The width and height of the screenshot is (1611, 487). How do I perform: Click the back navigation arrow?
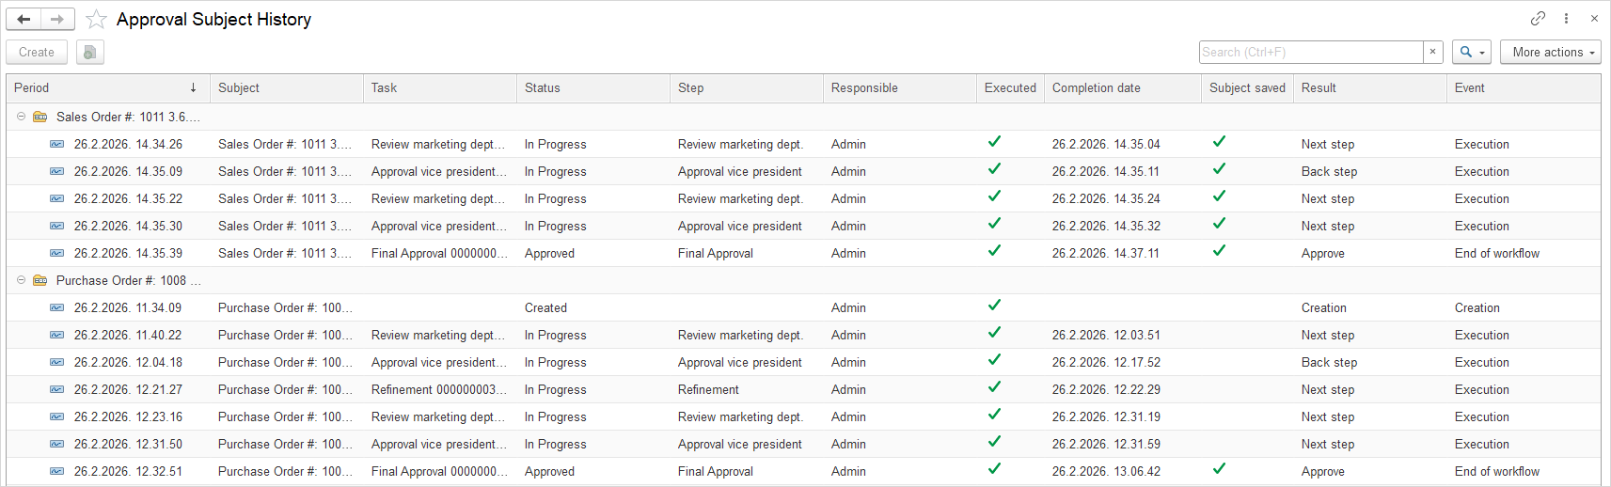pyautogui.click(x=24, y=19)
